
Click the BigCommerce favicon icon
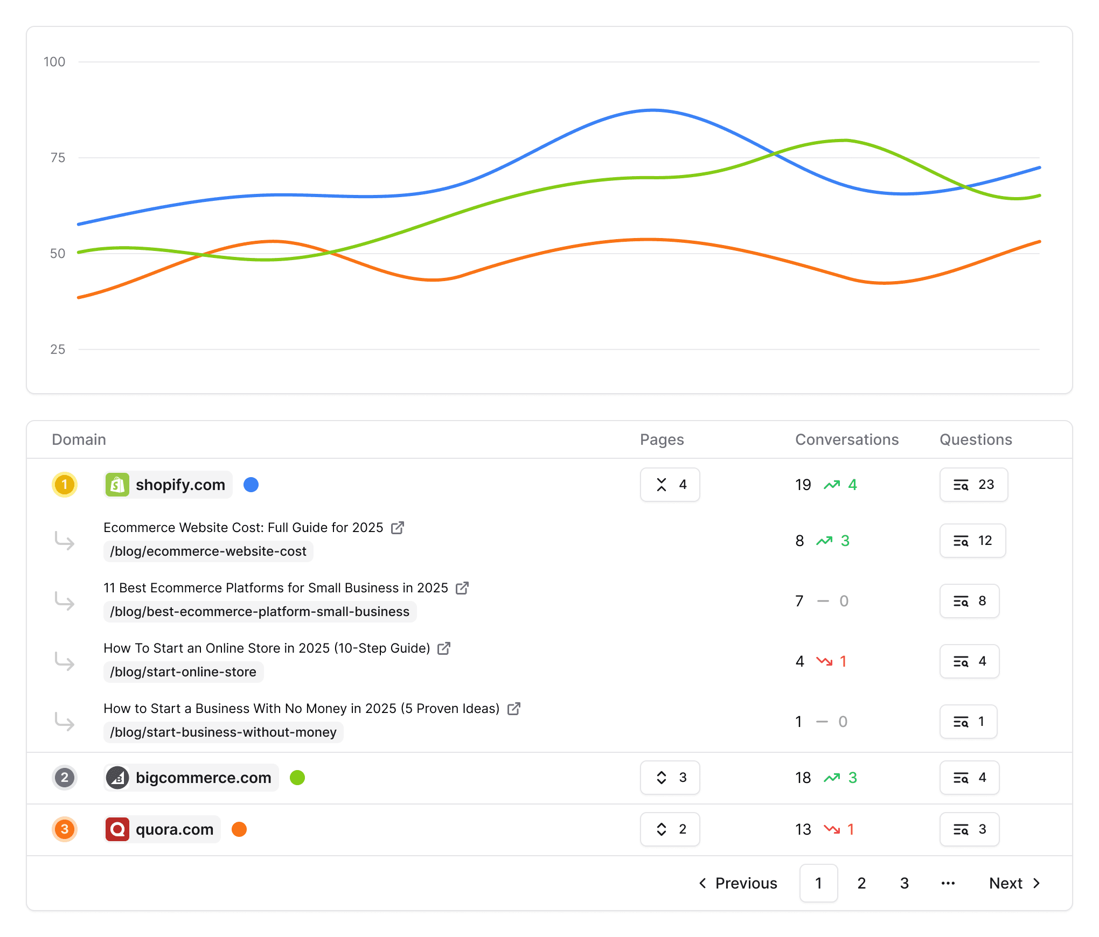(117, 778)
